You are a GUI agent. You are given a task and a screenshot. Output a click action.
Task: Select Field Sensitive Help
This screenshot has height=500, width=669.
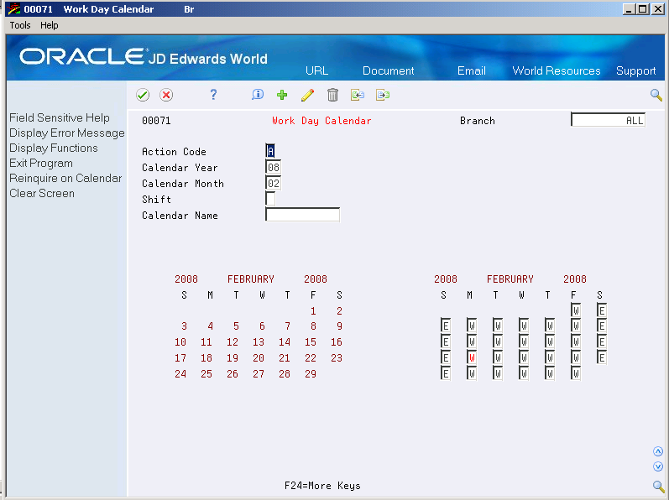coord(60,117)
